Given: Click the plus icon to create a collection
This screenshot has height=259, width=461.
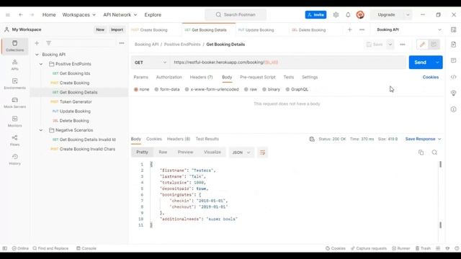Looking at the screenshot, I should [37, 43].
